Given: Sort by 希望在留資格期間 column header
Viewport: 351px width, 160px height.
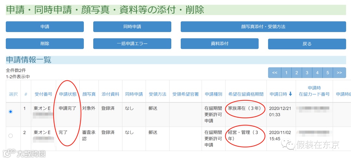Looking at the screenshot, I should pyautogui.click(x=246, y=94).
